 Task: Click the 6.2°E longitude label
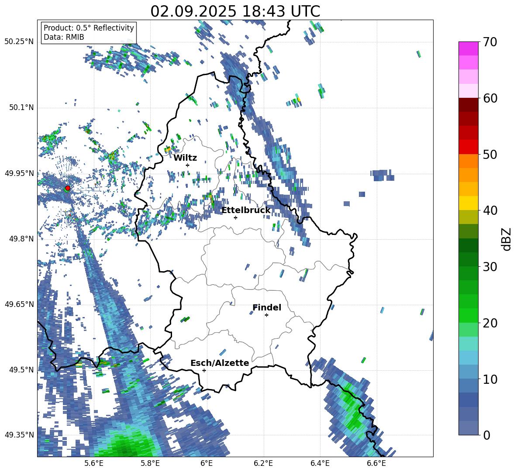(263, 463)
